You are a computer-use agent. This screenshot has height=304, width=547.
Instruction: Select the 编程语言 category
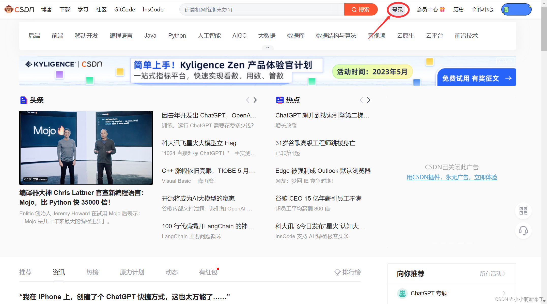point(121,36)
